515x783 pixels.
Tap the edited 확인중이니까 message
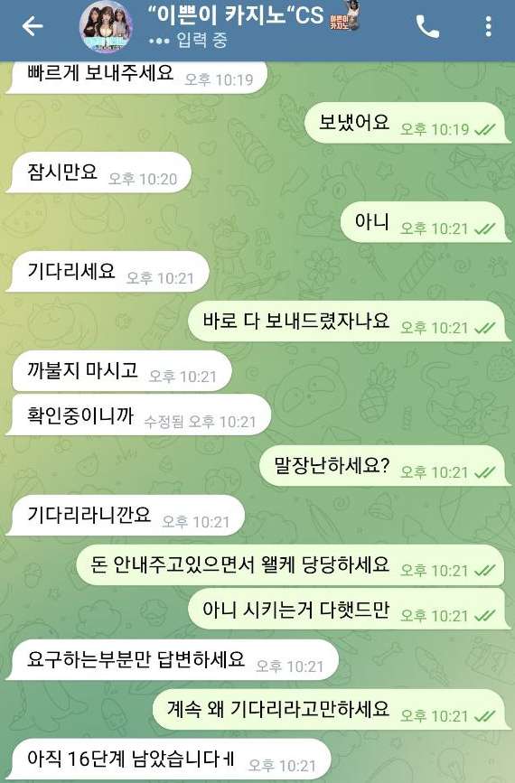click(139, 415)
